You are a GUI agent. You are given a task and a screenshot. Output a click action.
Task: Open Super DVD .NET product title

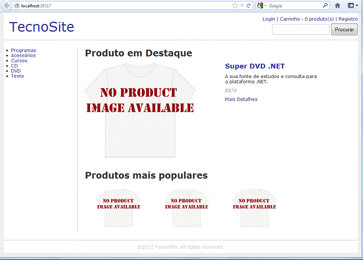click(x=255, y=66)
